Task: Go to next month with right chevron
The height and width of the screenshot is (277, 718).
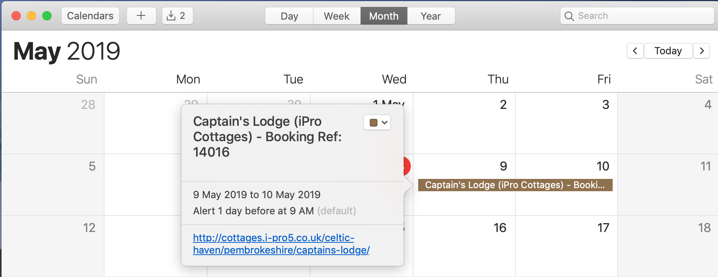Action: [701, 51]
